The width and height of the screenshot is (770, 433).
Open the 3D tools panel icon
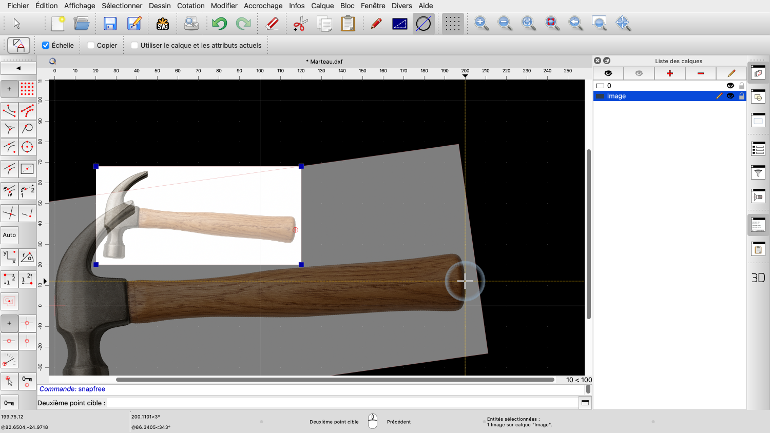tap(758, 278)
